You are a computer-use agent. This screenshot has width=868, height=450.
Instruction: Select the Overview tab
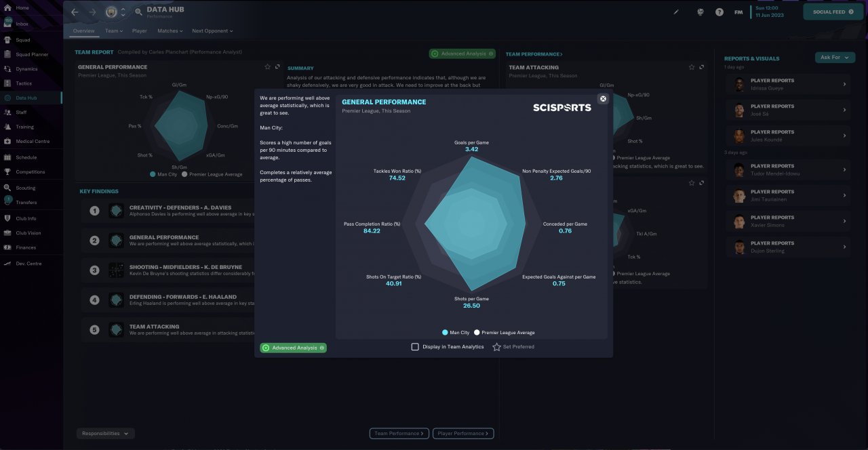click(83, 30)
